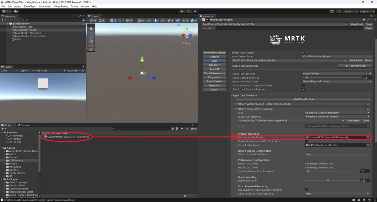Image resolution: width=377 pixels, height=202 pixels.
Task: Open the Documentation button
Action: point(355,66)
